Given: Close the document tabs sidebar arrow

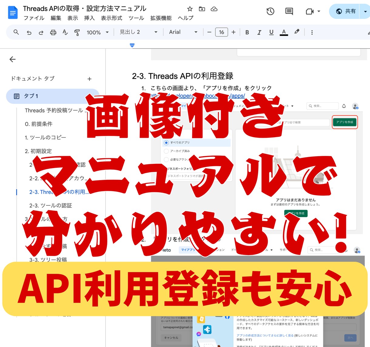Looking at the screenshot, I should (x=12, y=59).
